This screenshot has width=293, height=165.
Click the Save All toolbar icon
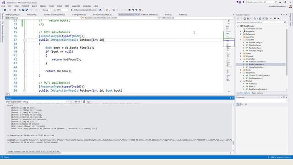(x=27, y=10)
